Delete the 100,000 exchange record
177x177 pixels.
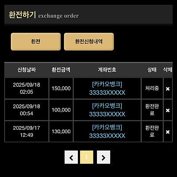pyautogui.click(x=168, y=111)
